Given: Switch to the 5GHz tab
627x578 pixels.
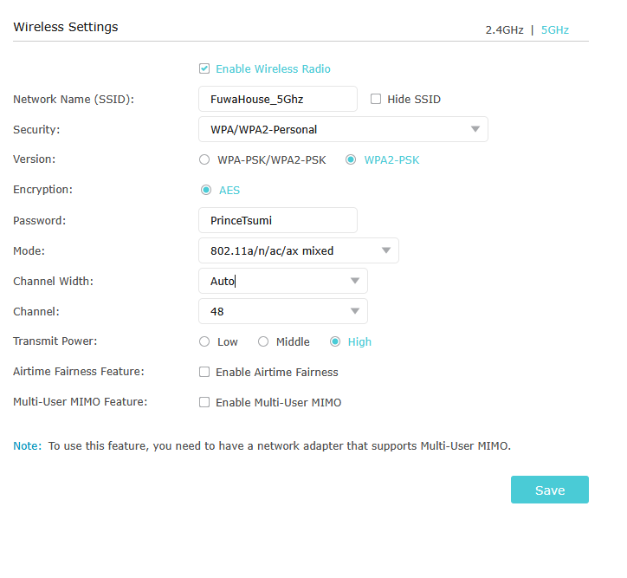Looking at the screenshot, I should 555,29.
